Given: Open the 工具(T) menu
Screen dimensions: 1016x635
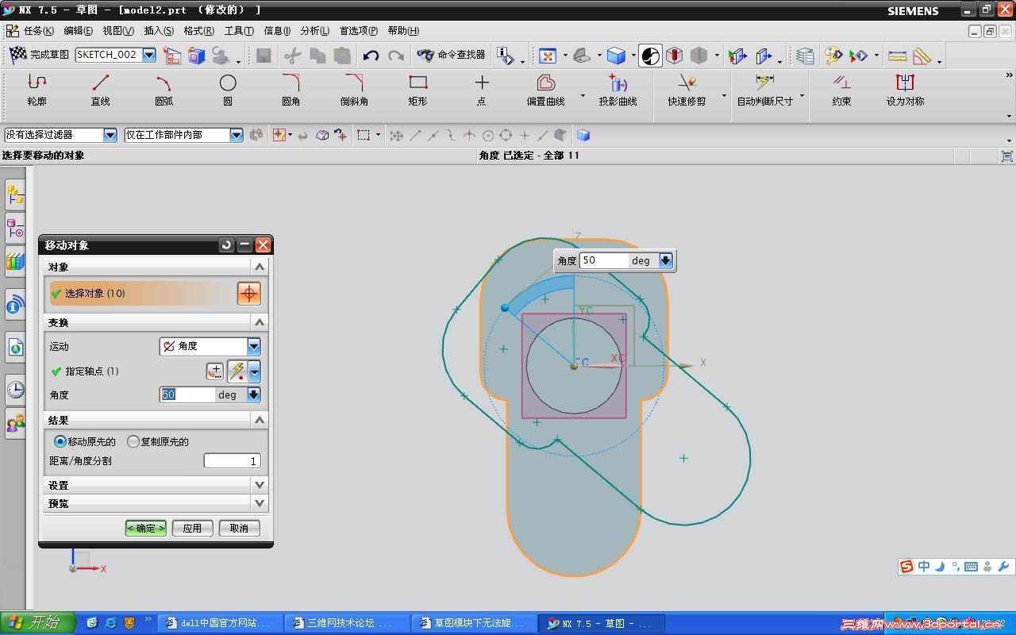Looking at the screenshot, I should (x=239, y=31).
